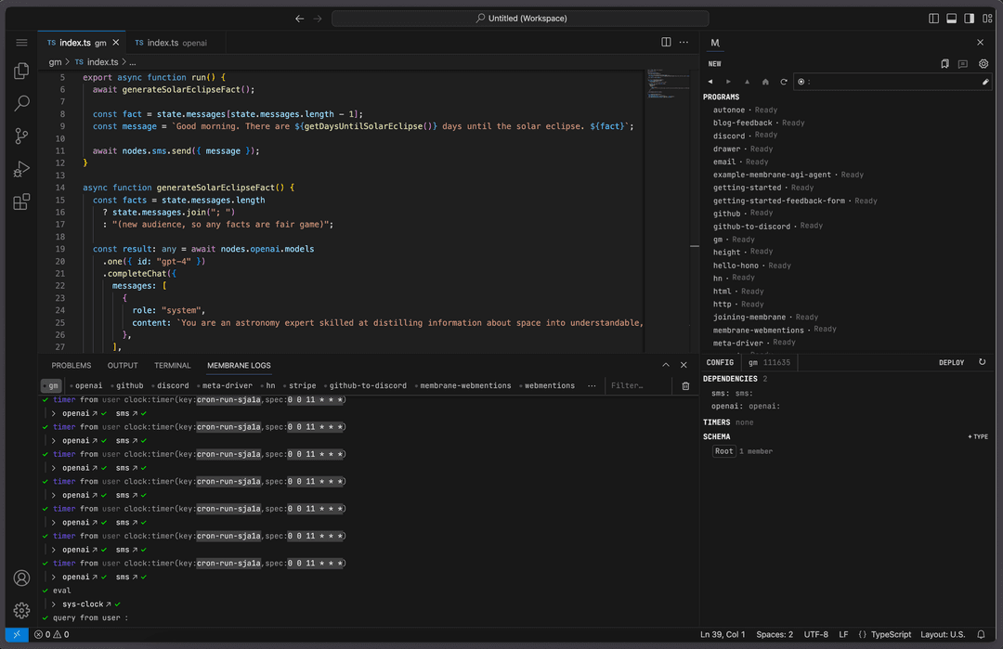Collapse the Membrane Logs panel
The image size is (1003, 649).
pyautogui.click(x=666, y=364)
